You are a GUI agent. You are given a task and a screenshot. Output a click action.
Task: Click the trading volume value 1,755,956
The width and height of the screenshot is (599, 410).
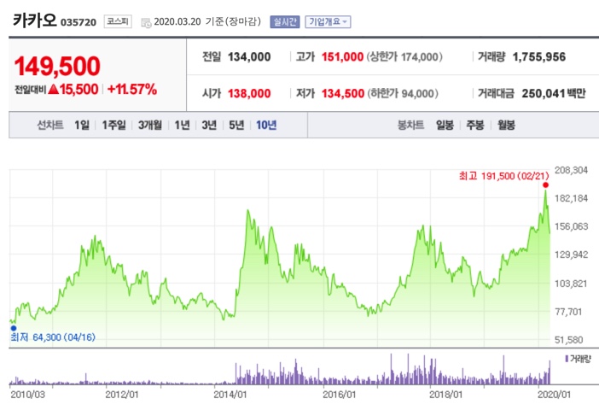(x=539, y=57)
